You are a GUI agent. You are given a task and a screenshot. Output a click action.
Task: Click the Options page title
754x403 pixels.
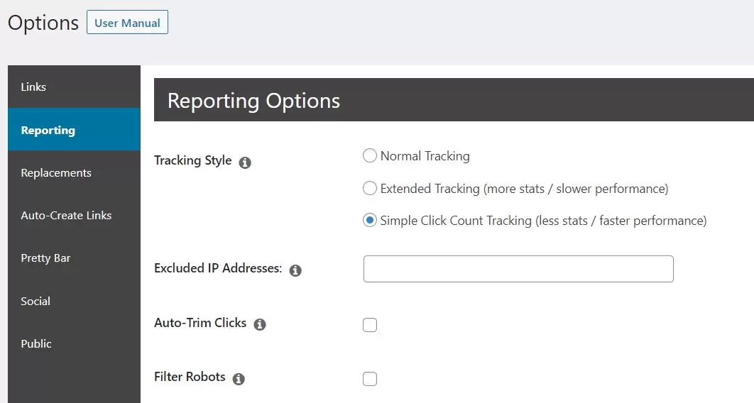(x=43, y=23)
